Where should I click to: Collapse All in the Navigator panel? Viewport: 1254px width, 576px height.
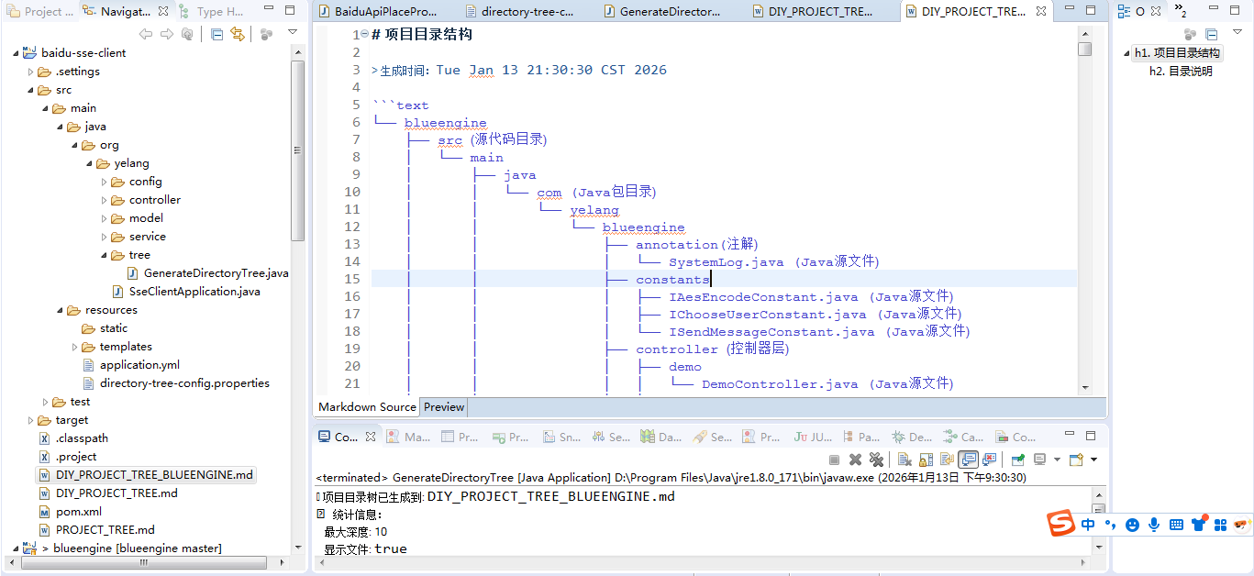(x=216, y=34)
